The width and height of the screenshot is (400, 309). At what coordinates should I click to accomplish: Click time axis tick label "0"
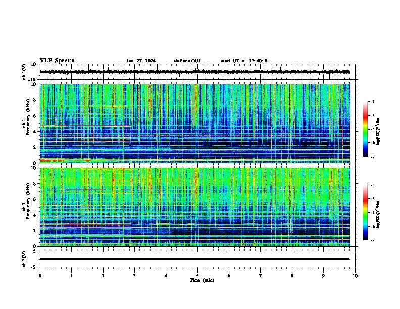[40, 276]
